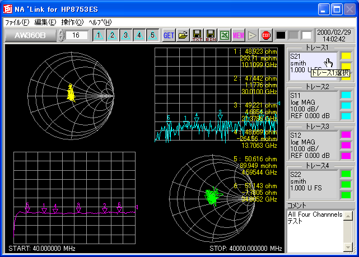359x257 pixels.
Task: Open the 操作(O) menu
Action: coord(73,22)
